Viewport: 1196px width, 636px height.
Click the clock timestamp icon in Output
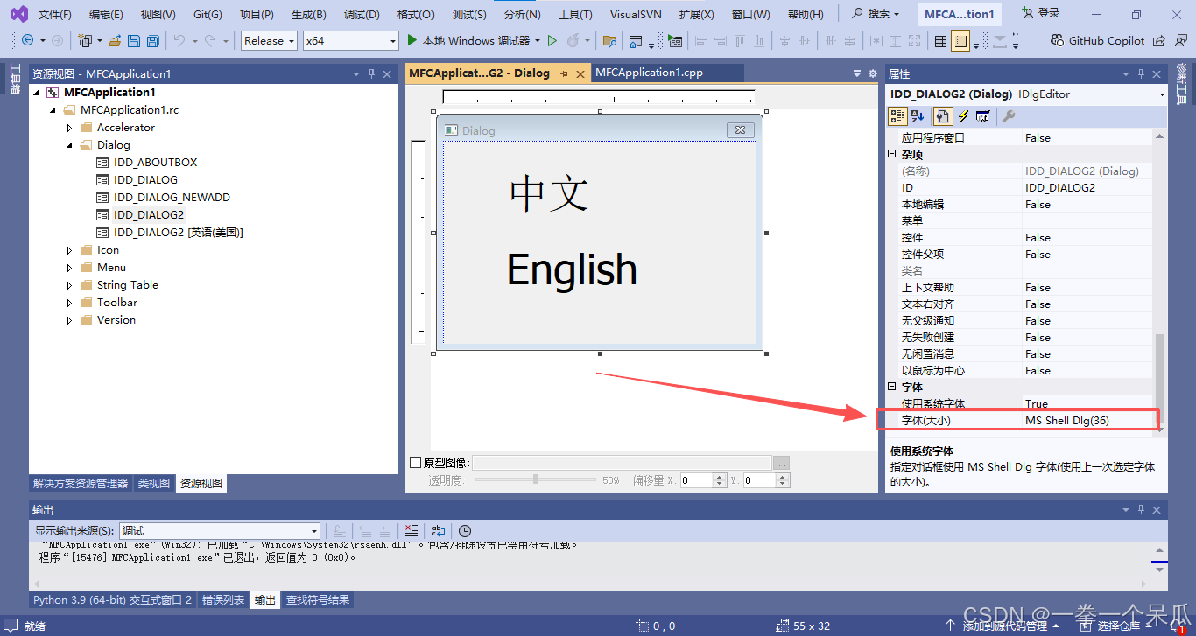465,530
